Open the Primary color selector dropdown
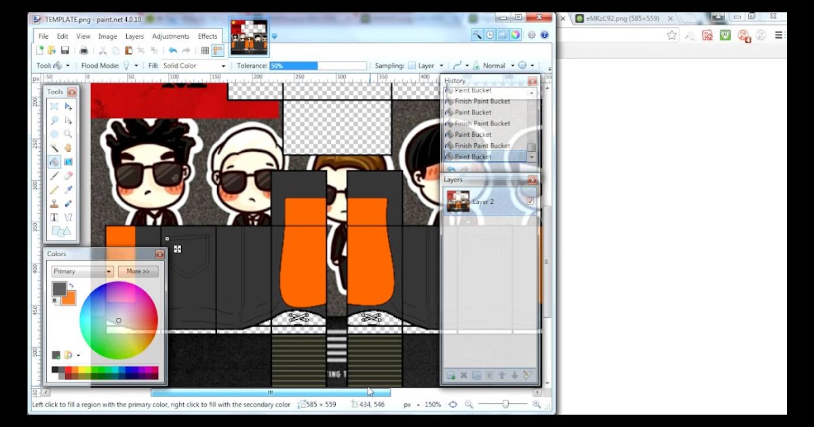Image resolution: width=814 pixels, height=427 pixels. 82,271
